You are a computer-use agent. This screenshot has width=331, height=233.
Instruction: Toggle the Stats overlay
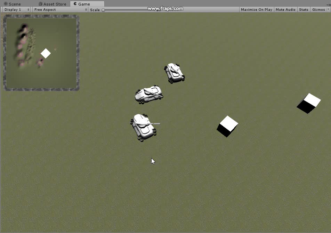coord(304,9)
